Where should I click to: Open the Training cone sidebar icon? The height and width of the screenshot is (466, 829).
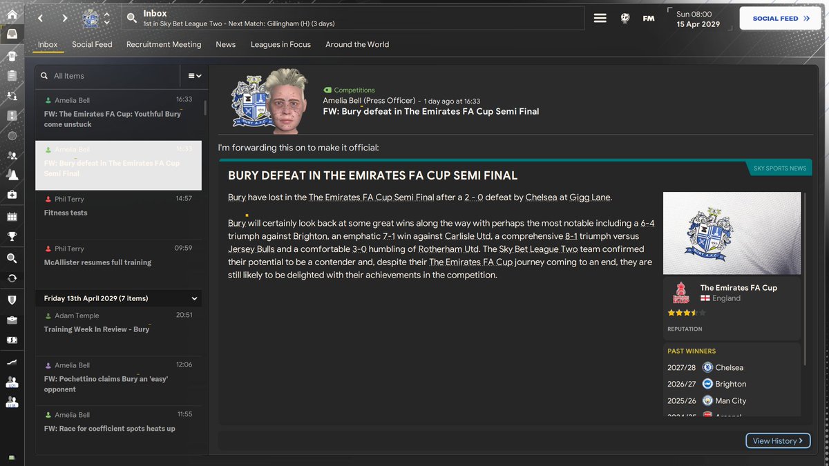coord(12,175)
